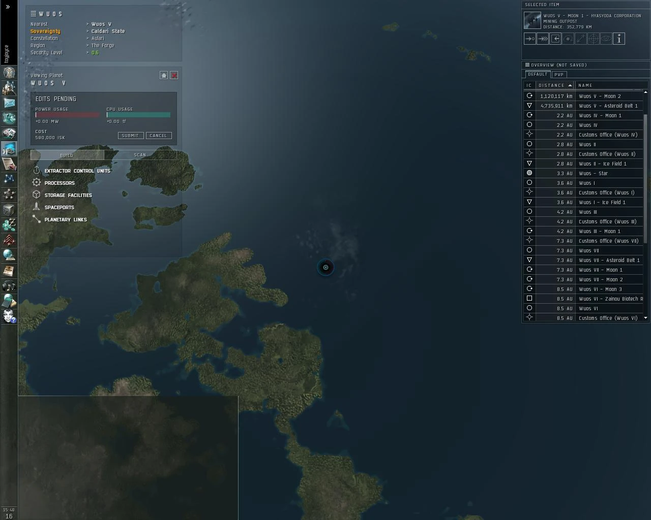Click the Lock Target crosshair icon
The image size is (651, 520).
pos(594,39)
